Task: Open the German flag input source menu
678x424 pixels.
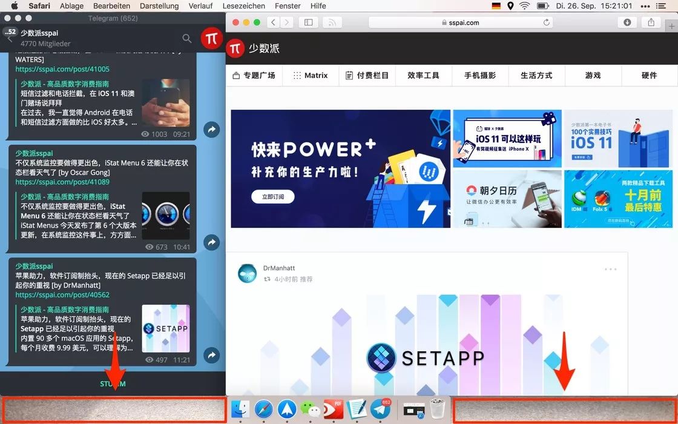Action: pyautogui.click(x=496, y=6)
